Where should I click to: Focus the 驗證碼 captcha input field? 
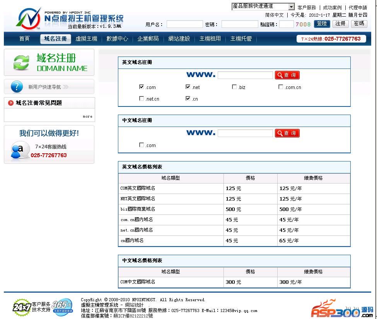287,24
